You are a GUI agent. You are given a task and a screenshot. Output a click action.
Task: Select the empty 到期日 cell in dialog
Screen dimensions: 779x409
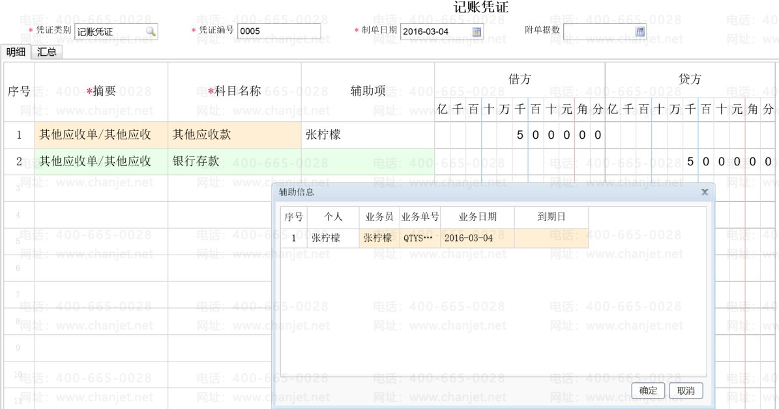[x=551, y=238]
